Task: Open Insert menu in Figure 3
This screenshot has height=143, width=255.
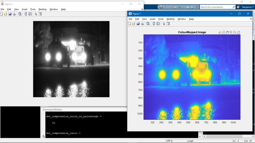Action: tap(25, 9)
